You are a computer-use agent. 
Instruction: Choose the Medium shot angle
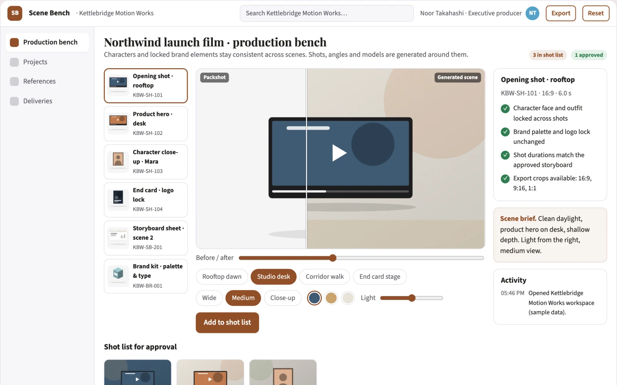click(x=243, y=298)
